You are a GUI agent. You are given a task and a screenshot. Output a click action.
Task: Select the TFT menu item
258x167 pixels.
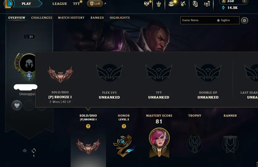point(76,4)
